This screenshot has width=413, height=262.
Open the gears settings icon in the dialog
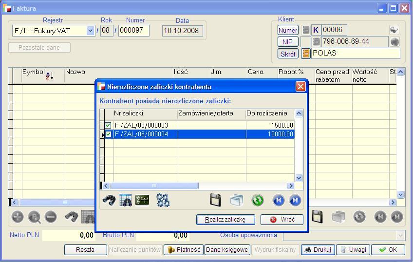(x=163, y=200)
